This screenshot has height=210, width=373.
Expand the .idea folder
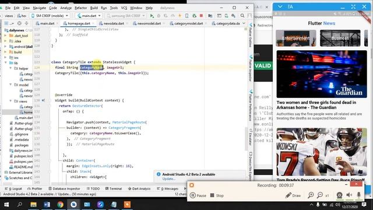point(5,41)
